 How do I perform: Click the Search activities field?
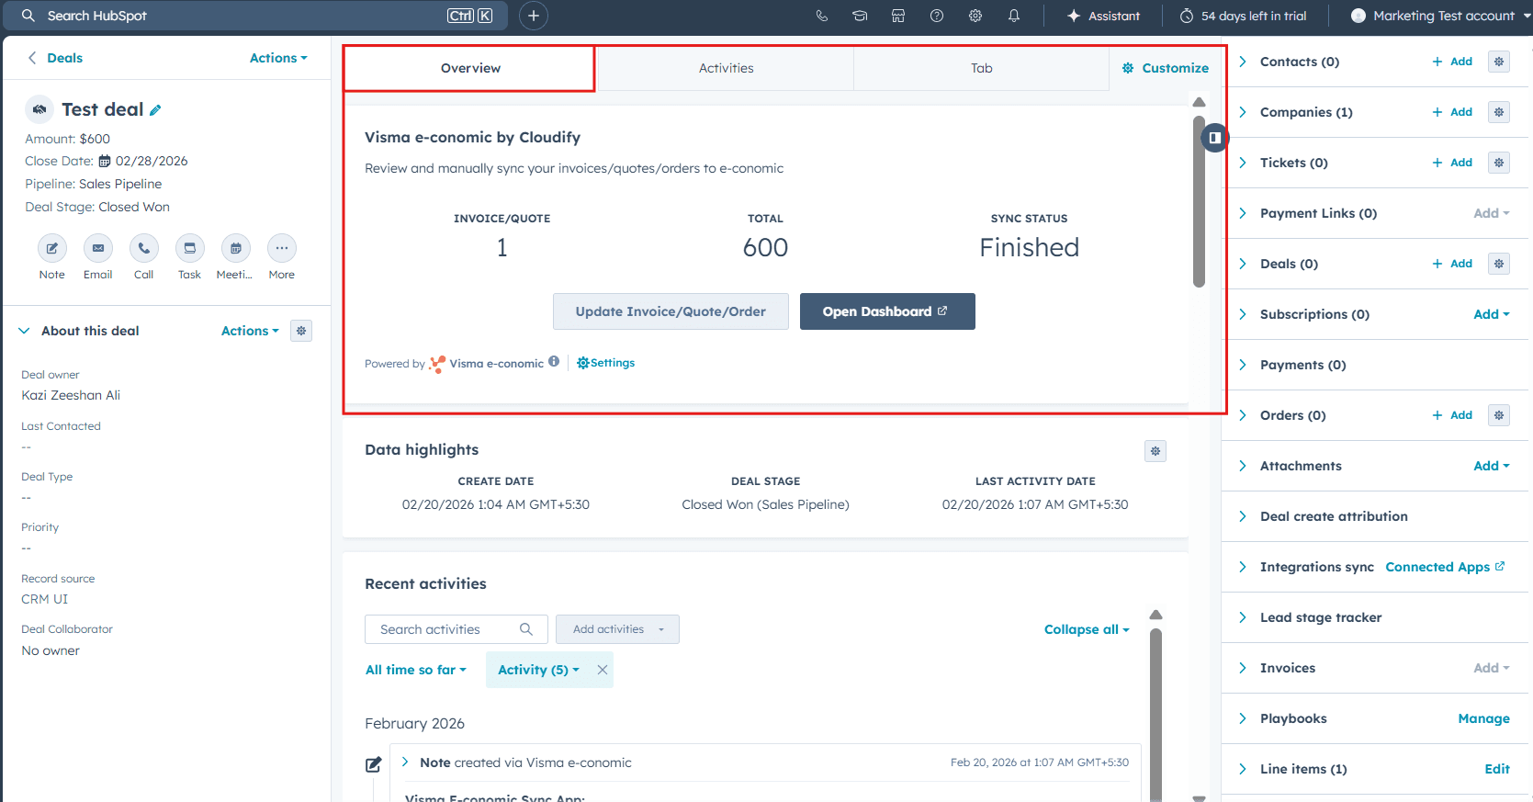pyautogui.click(x=457, y=629)
